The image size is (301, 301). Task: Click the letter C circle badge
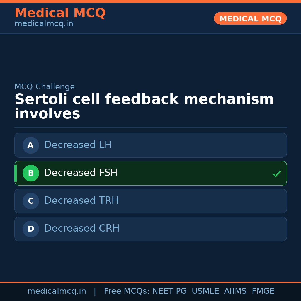coord(31,201)
